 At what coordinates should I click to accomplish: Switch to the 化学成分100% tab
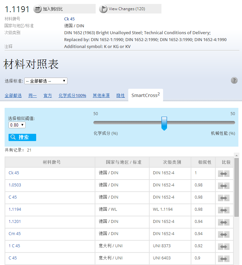click(x=72, y=96)
